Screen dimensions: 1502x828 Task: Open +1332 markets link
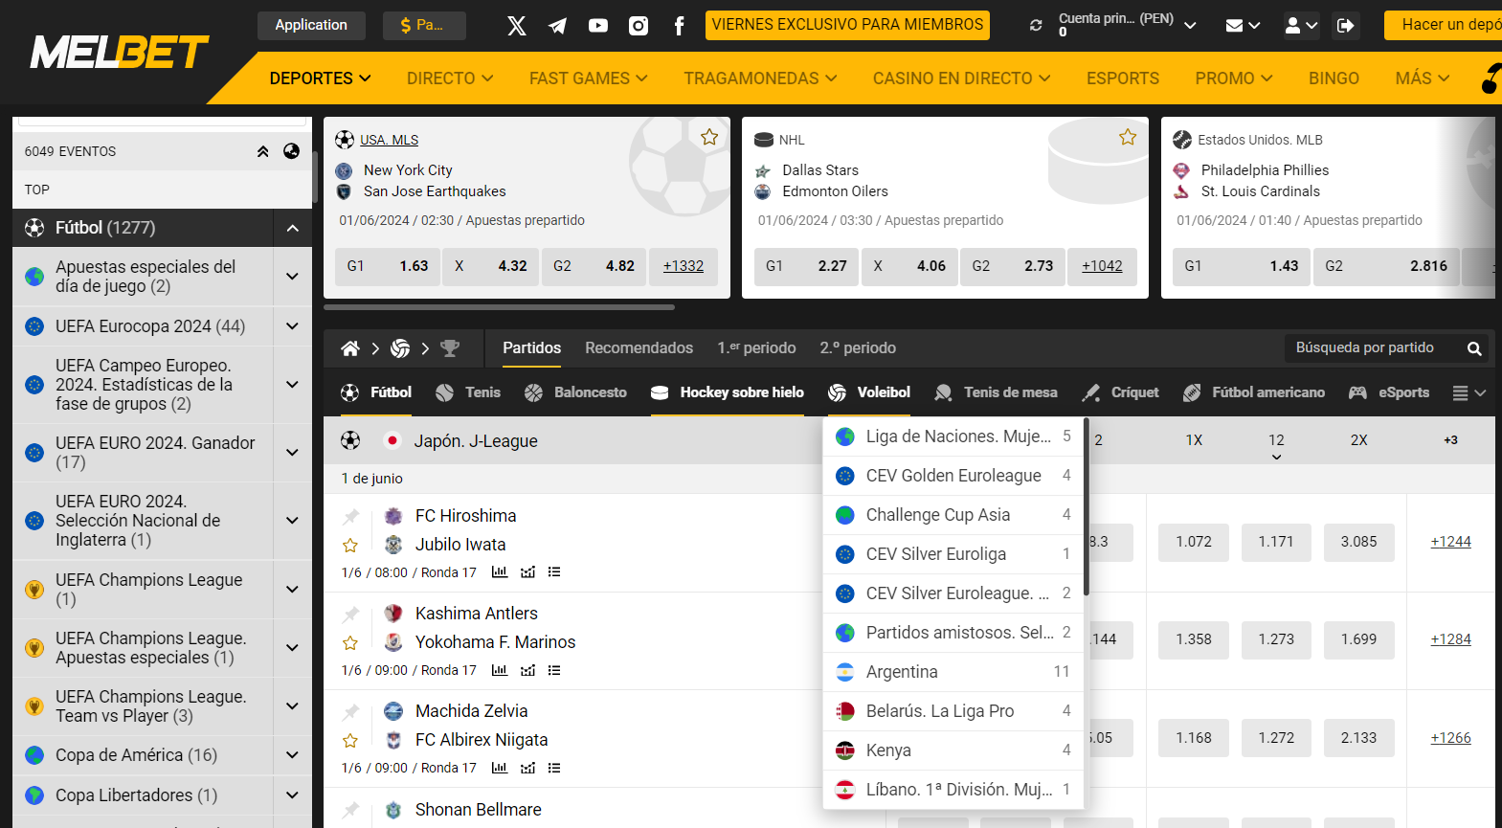[x=684, y=266]
